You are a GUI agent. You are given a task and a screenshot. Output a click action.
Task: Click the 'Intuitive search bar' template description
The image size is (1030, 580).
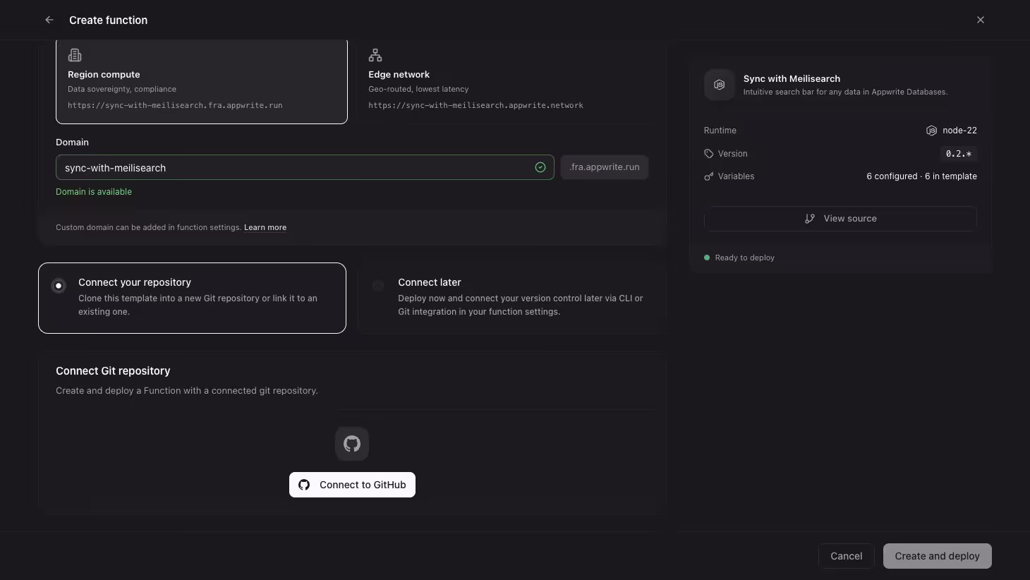[845, 92]
